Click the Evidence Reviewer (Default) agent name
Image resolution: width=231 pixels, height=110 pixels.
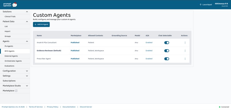pos(49,51)
